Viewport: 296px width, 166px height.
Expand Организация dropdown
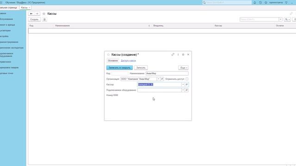(158, 79)
